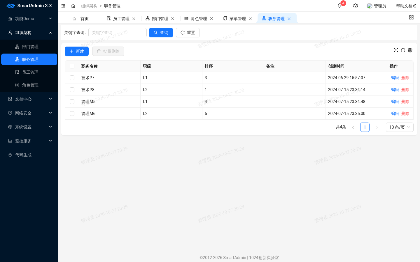Screen dimensions: 420x262
Task: Refresh the table with reload icon
Action: click(x=403, y=50)
